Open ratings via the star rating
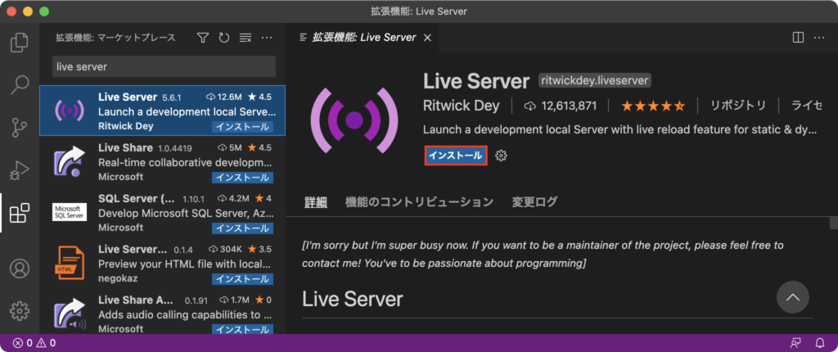The height and width of the screenshot is (352, 838). tap(653, 106)
